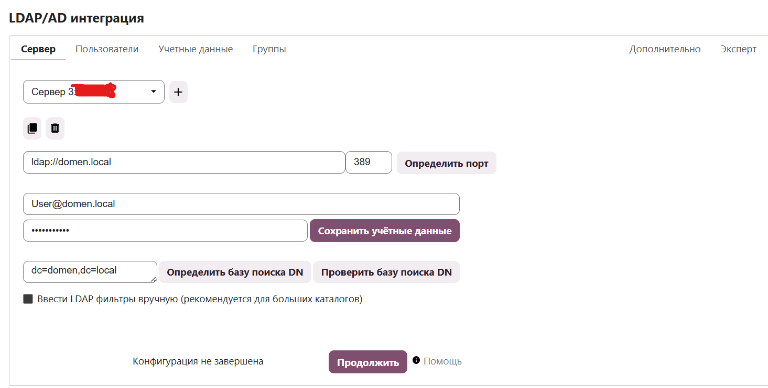Select the Группы tab
Viewport: 768px width, 388px height.
pos(269,49)
